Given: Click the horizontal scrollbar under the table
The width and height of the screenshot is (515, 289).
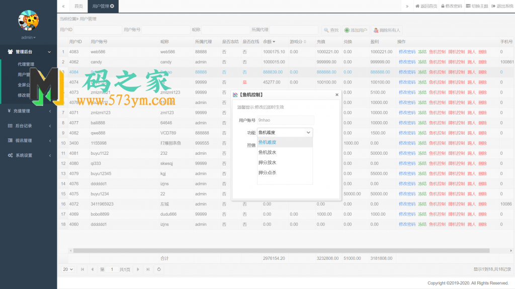Looking at the screenshot, I should pyautogui.click(x=282, y=250).
